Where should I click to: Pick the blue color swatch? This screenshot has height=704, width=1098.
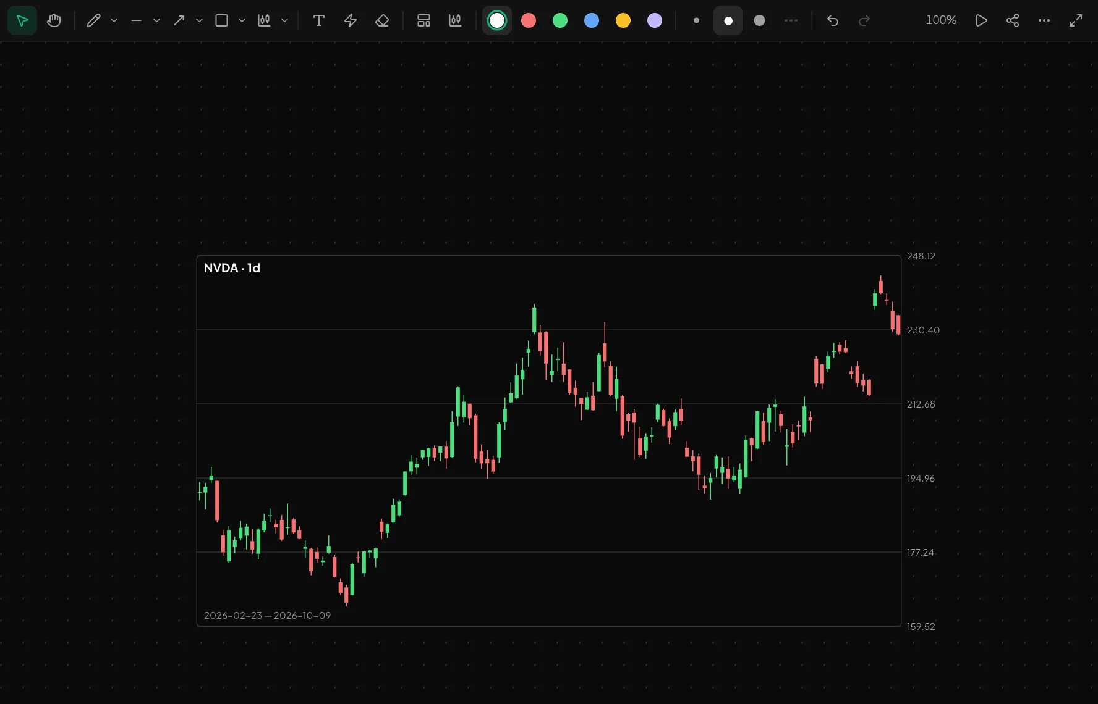point(592,20)
